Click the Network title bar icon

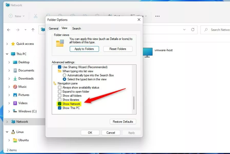(x=7, y=5)
